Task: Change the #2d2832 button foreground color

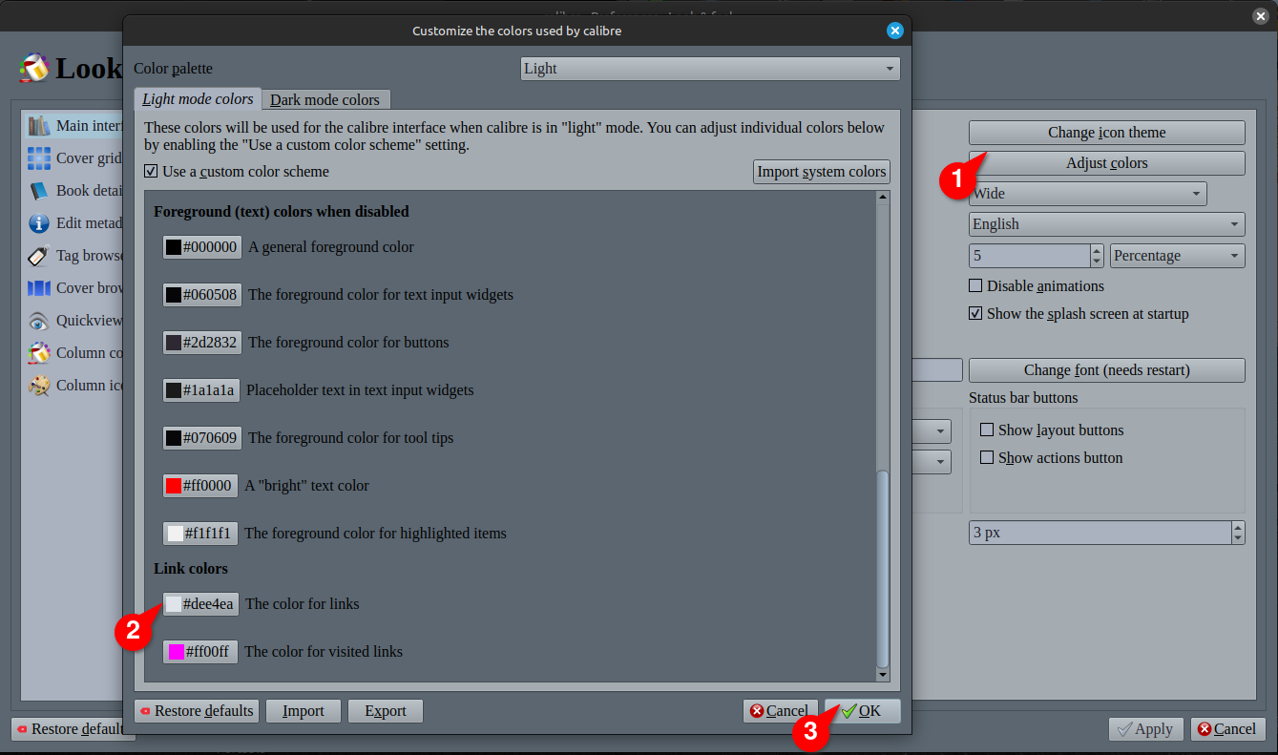Action: tap(201, 343)
